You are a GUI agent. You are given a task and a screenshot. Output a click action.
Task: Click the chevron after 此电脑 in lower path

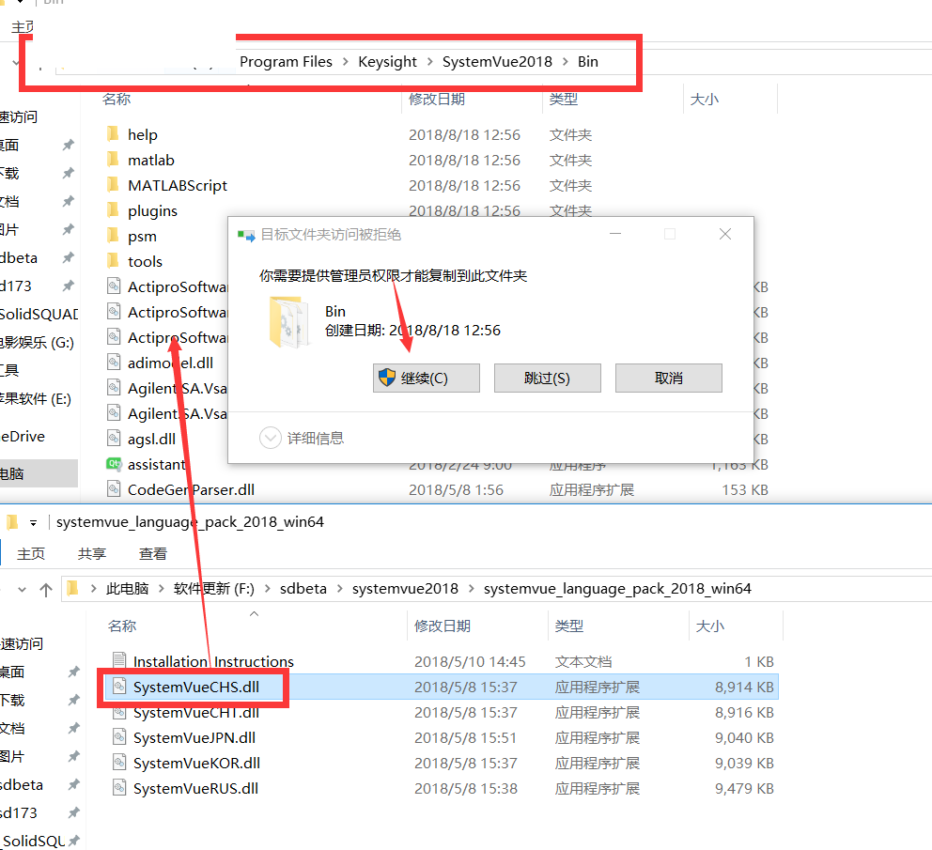tap(161, 589)
